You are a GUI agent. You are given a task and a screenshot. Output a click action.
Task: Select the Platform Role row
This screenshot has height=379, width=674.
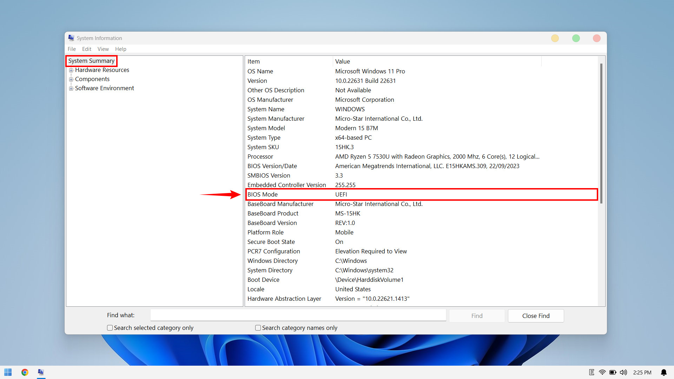(421, 232)
